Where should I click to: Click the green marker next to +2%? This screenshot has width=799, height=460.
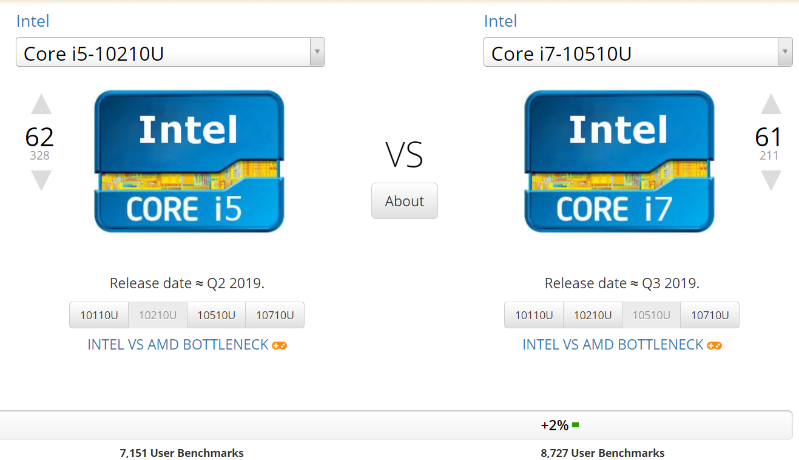(575, 425)
